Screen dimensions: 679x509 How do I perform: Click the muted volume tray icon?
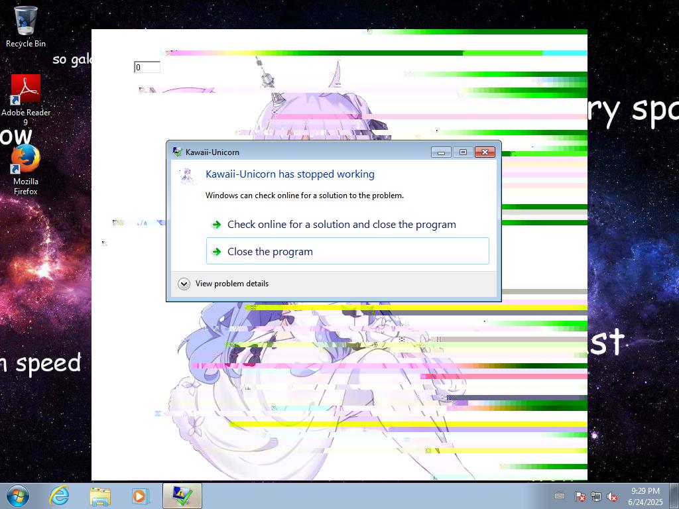612,496
